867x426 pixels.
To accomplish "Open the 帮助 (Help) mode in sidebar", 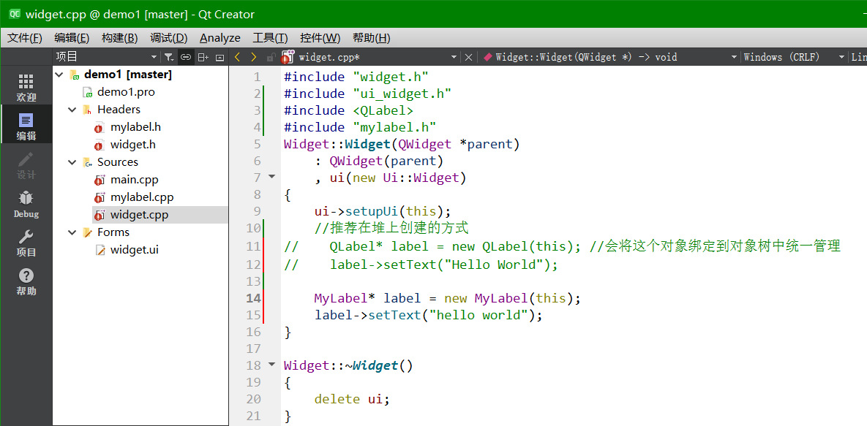I will pos(26,282).
